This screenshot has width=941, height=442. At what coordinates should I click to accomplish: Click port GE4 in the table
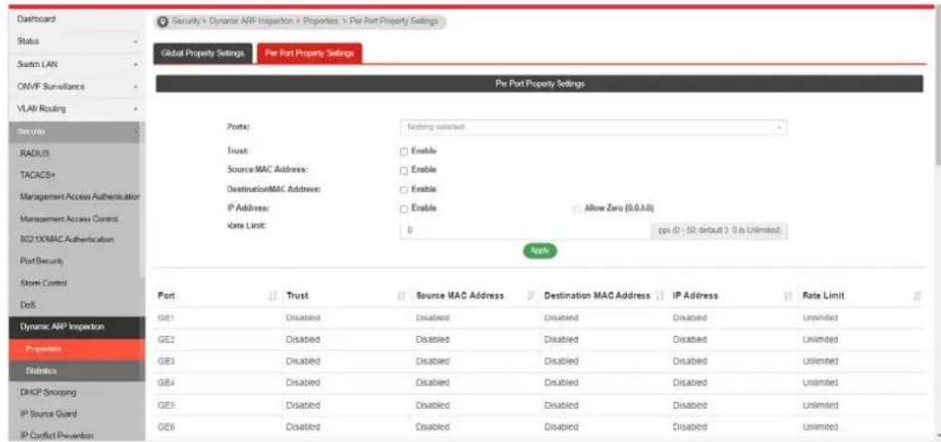tap(166, 382)
